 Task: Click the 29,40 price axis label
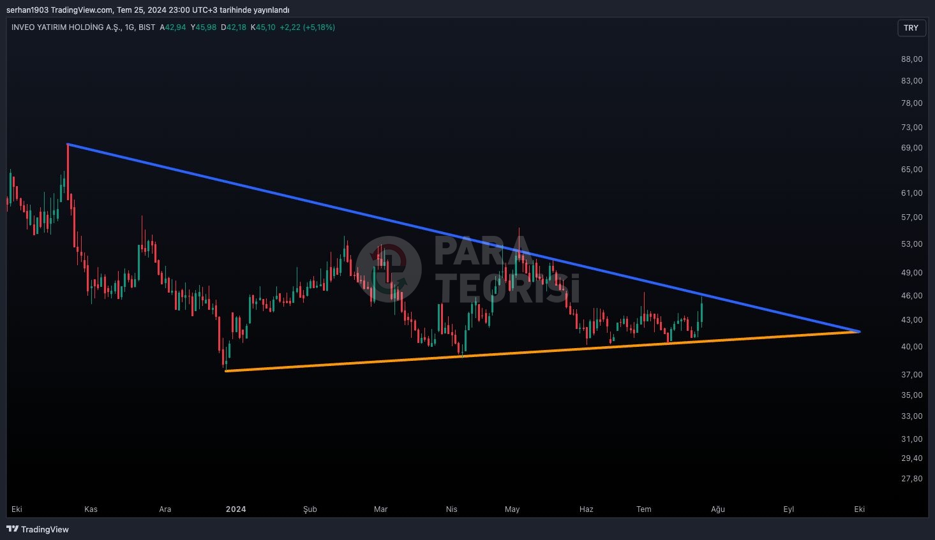[911, 458]
